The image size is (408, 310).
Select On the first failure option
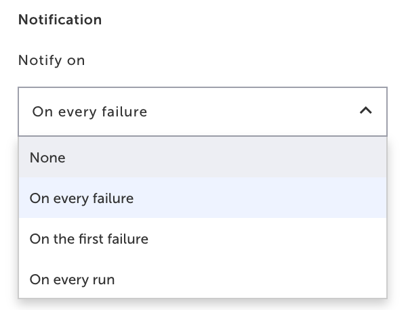click(89, 238)
